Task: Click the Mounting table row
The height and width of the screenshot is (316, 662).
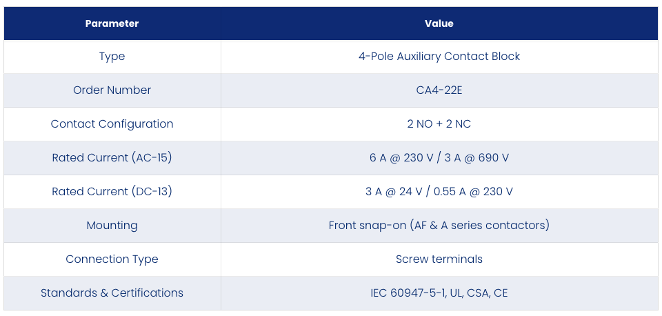Action: click(331, 226)
